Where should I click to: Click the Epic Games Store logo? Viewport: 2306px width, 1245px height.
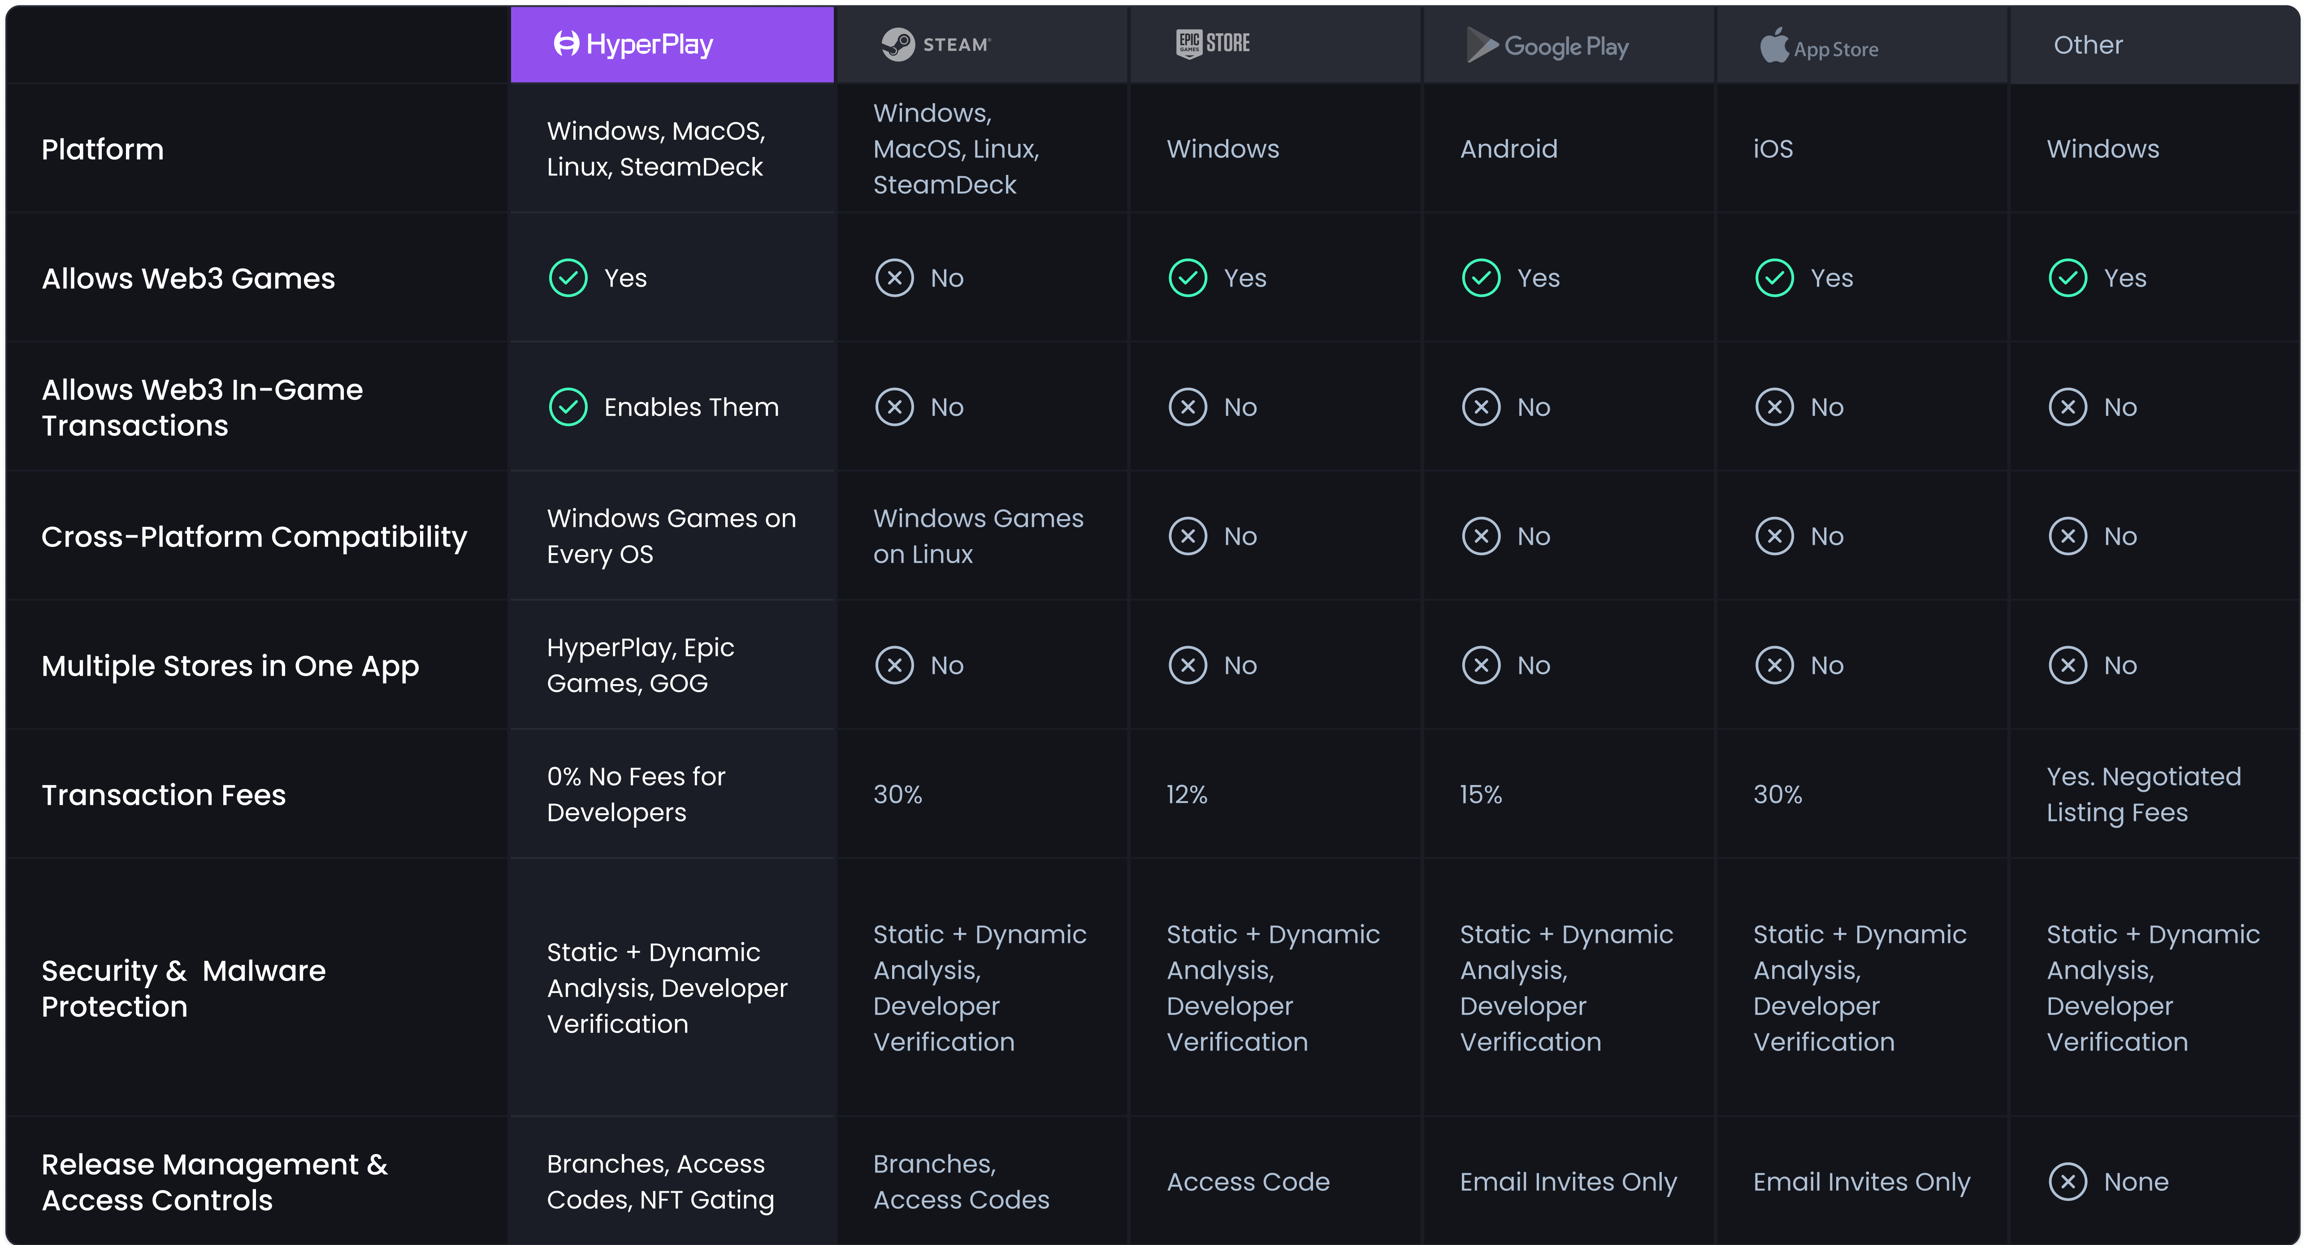tap(1213, 43)
